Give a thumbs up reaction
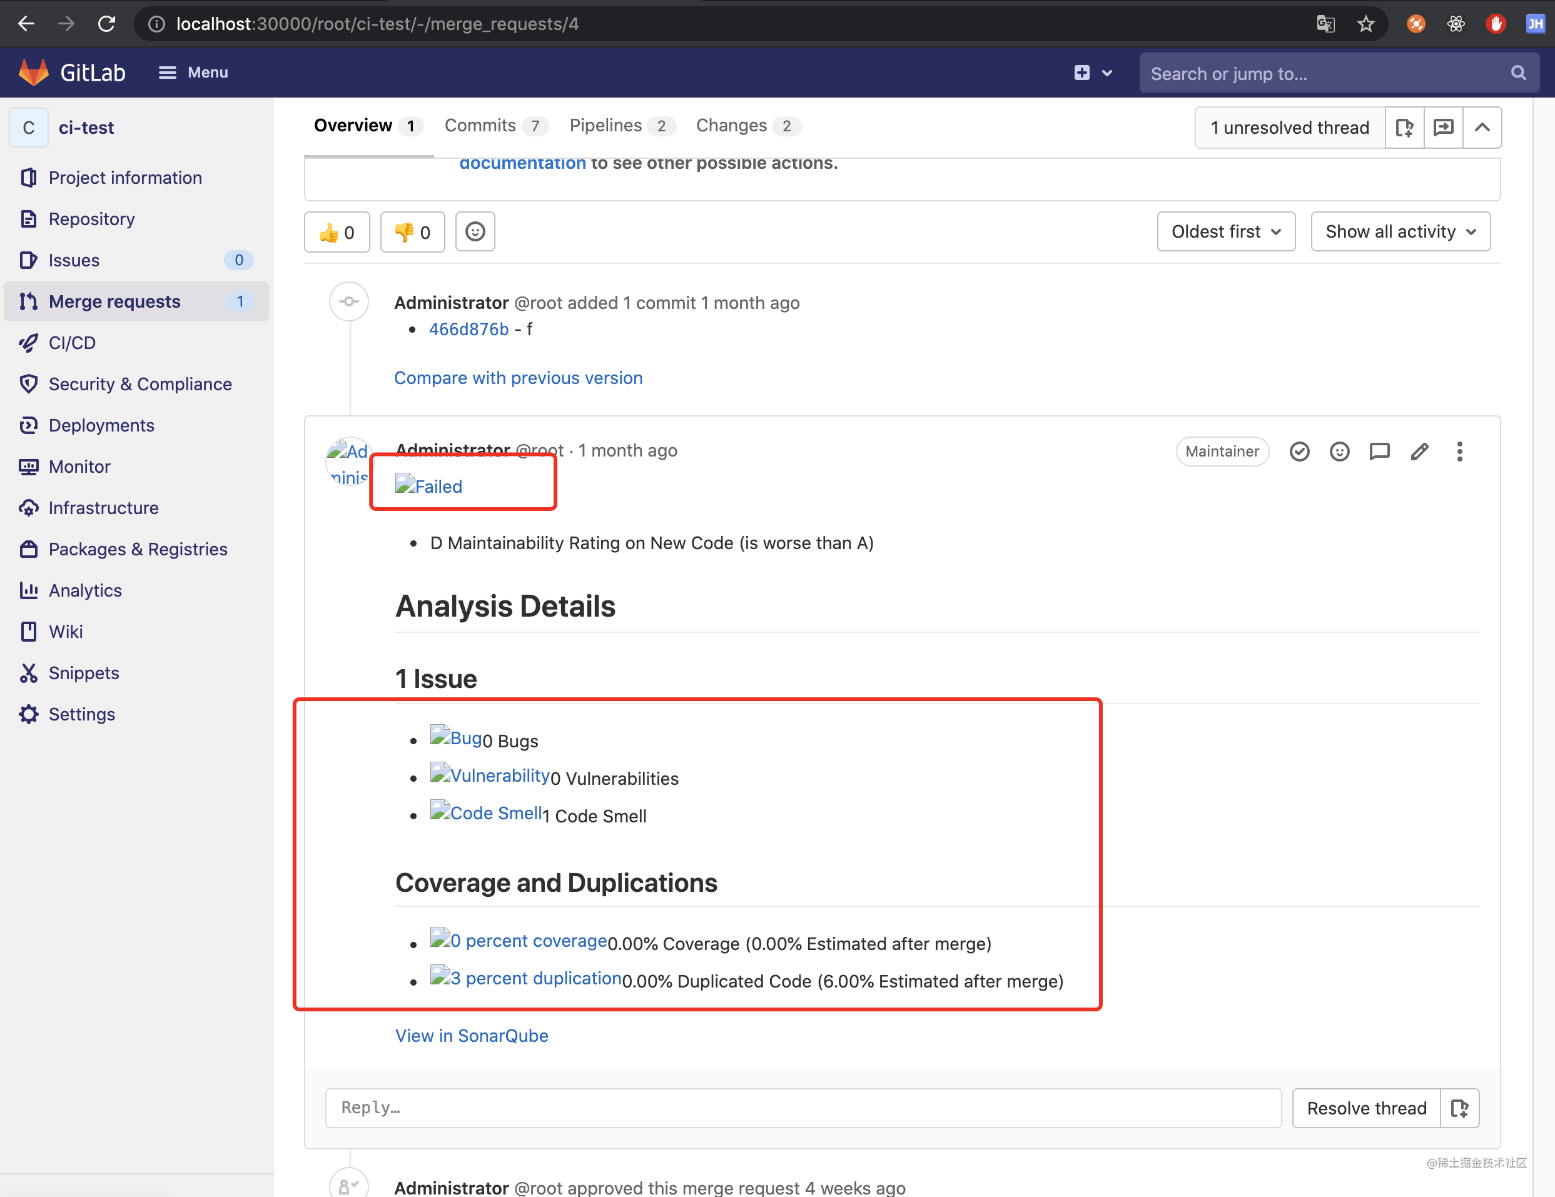 (x=336, y=231)
